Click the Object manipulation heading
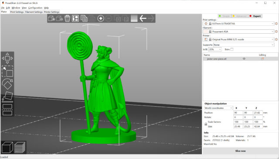This screenshot has width=279, height=159. point(215,104)
